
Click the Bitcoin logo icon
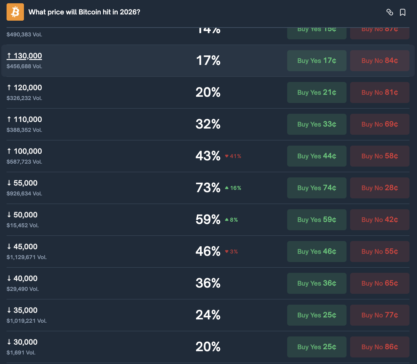(15, 12)
